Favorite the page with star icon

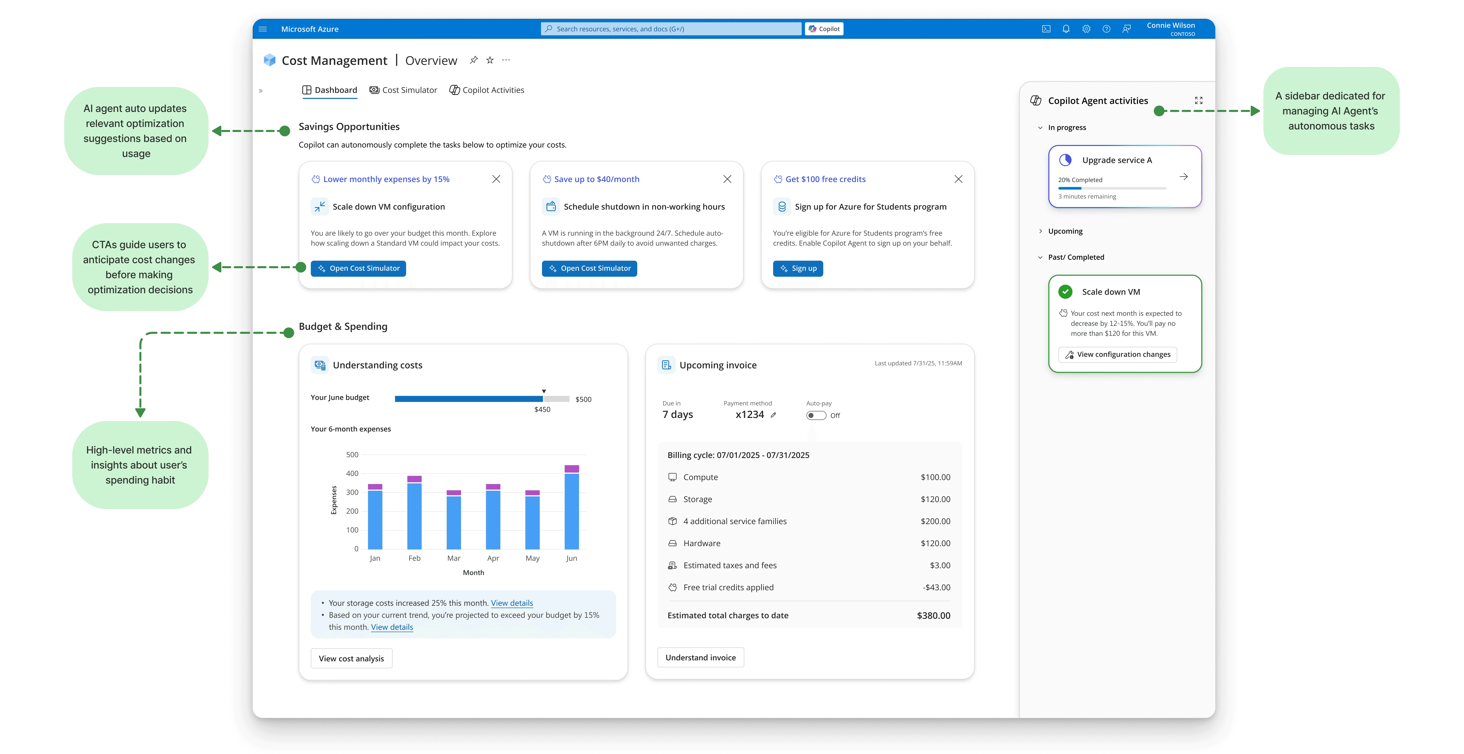(490, 60)
